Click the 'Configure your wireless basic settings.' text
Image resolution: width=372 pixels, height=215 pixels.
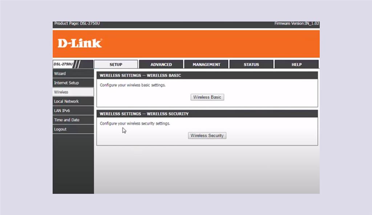[x=133, y=85]
